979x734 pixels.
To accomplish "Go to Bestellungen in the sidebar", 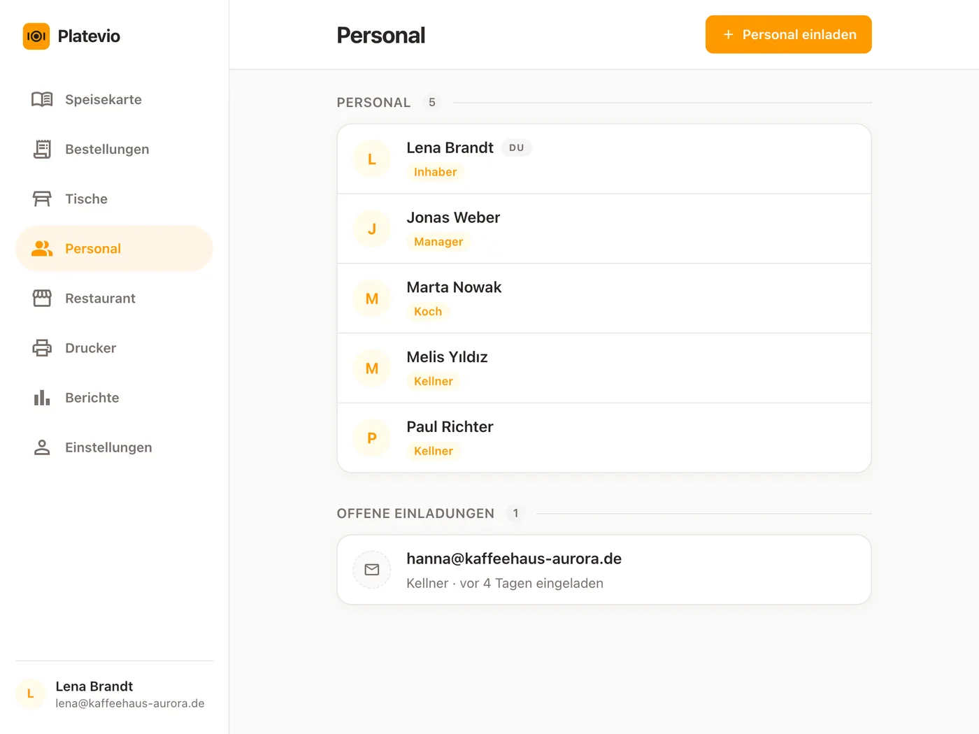I will [x=114, y=149].
